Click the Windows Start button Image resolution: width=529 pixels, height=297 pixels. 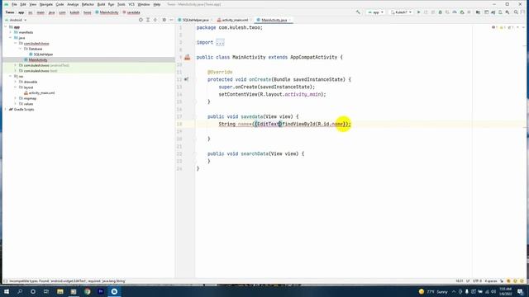[x=7, y=291]
